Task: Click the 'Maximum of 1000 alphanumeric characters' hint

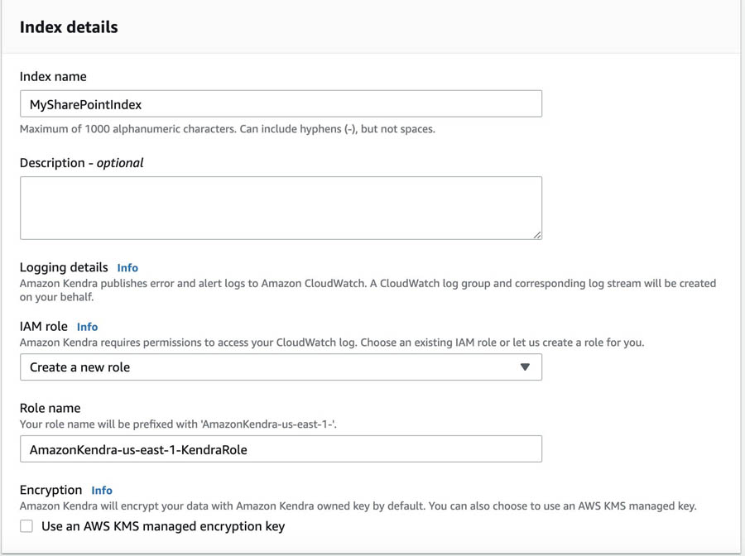Action: (227, 129)
